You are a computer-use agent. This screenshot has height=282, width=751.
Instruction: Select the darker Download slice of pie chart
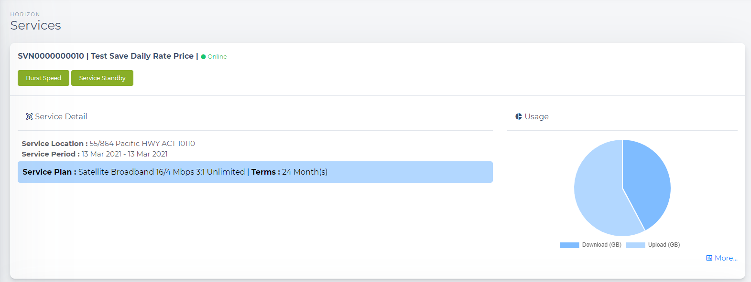click(648, 181)
